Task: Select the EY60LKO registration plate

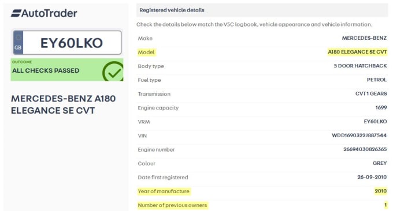Action: point(67,43)
